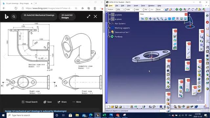Screen dimensions: 210x118
Task: Click the Print icon in CATIA toolbar
Action: (x=120, y=107)
